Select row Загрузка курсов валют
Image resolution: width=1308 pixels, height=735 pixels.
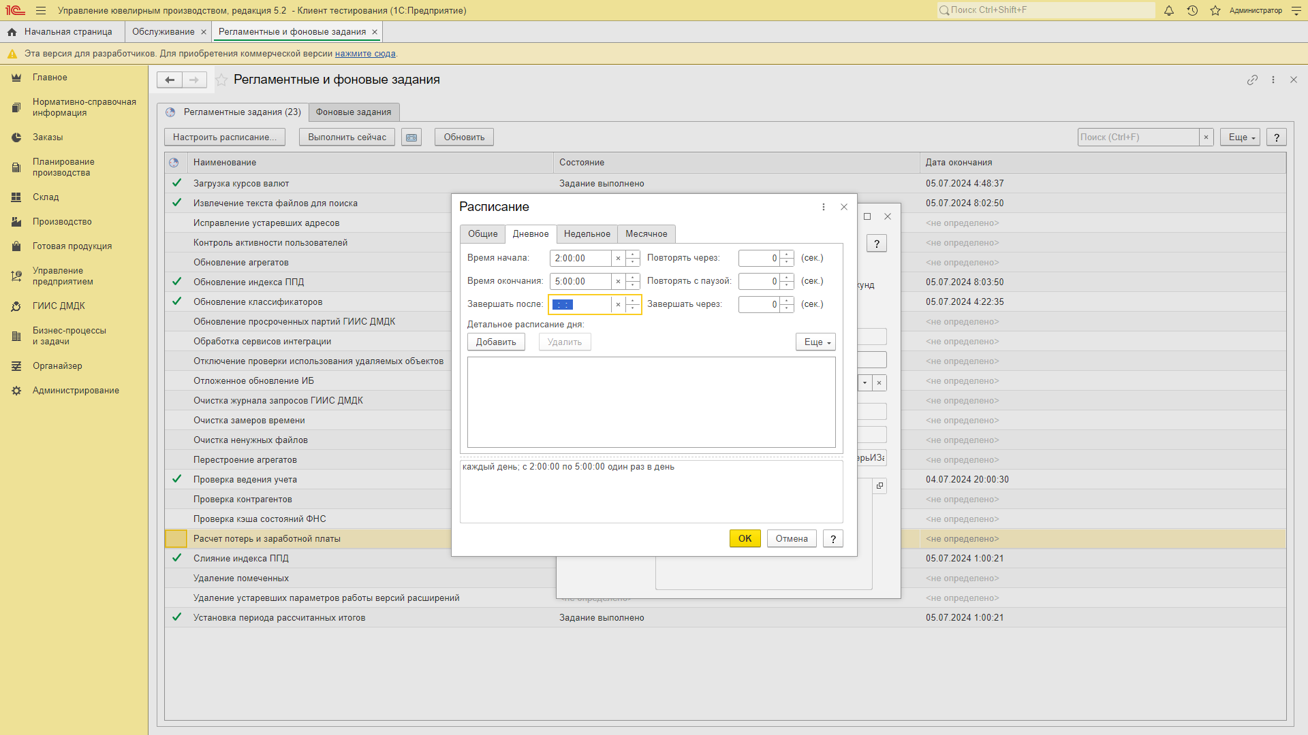click(725, 184)
